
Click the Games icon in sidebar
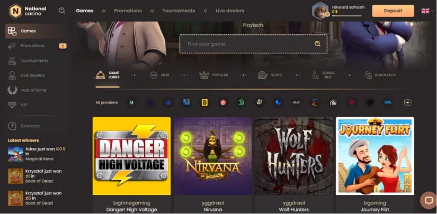12,31
